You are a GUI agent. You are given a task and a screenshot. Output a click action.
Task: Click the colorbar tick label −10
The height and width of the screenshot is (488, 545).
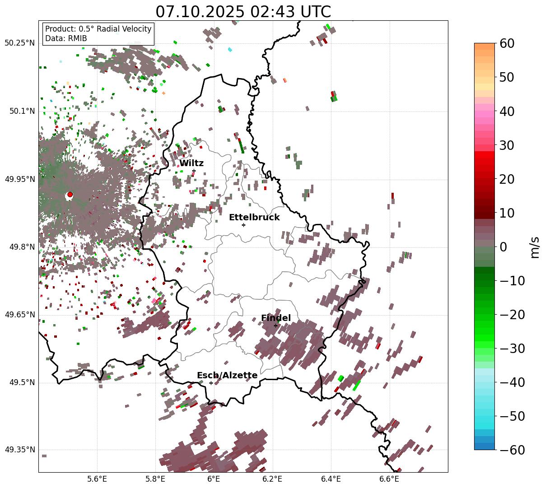(512, 281)
